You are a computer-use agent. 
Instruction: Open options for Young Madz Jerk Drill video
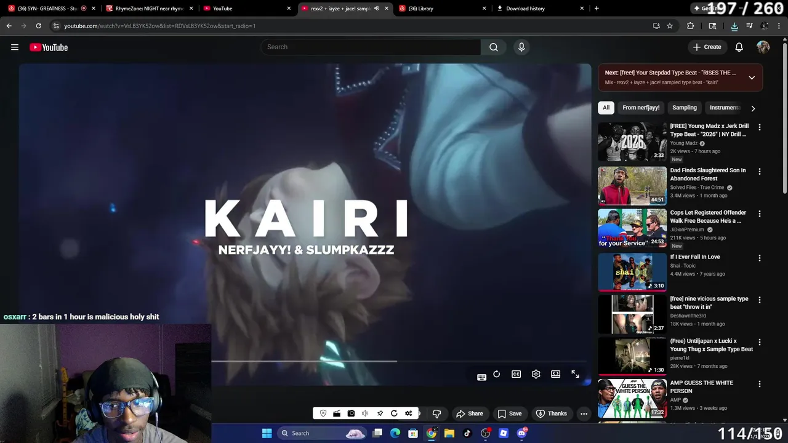click(759, 127)
